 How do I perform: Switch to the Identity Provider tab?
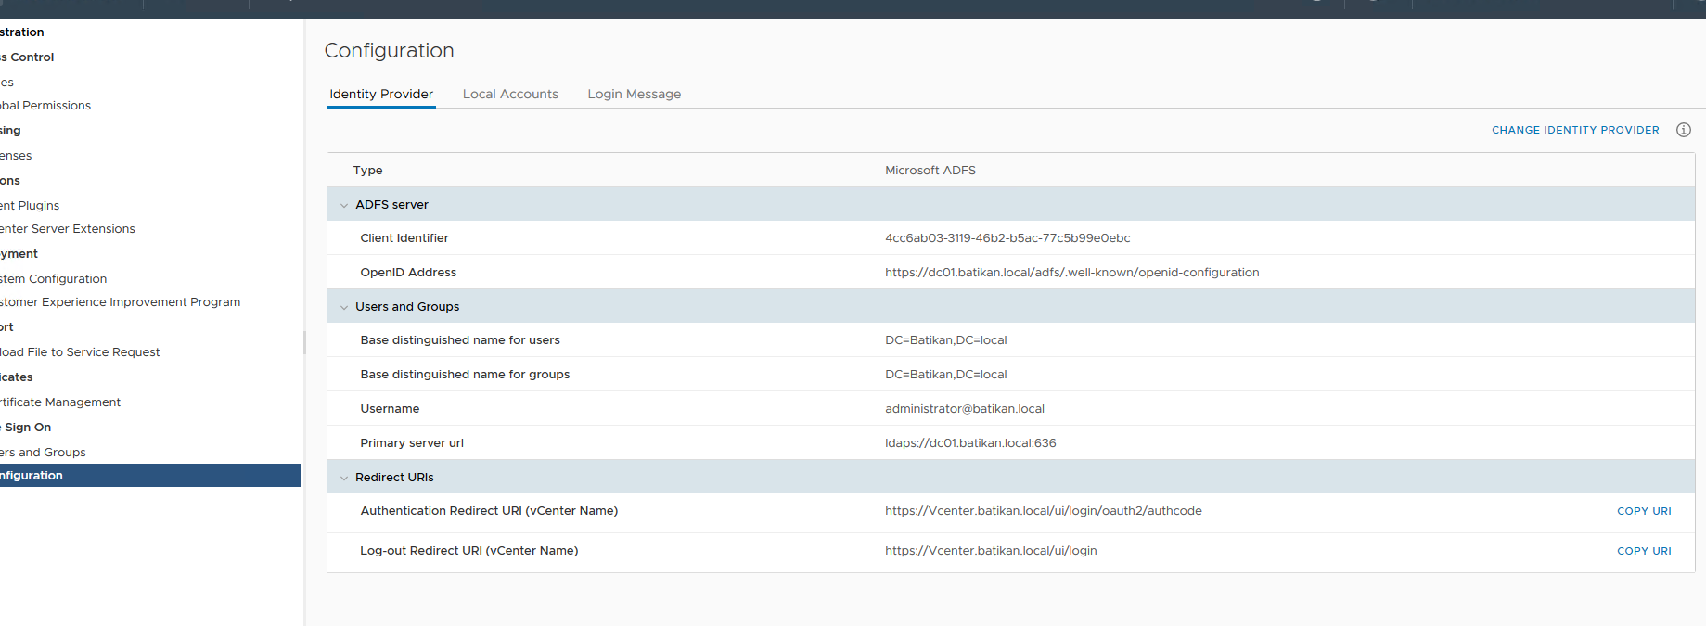point(381,94)
